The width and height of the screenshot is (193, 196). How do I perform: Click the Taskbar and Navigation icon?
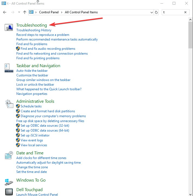click(9, 68)
